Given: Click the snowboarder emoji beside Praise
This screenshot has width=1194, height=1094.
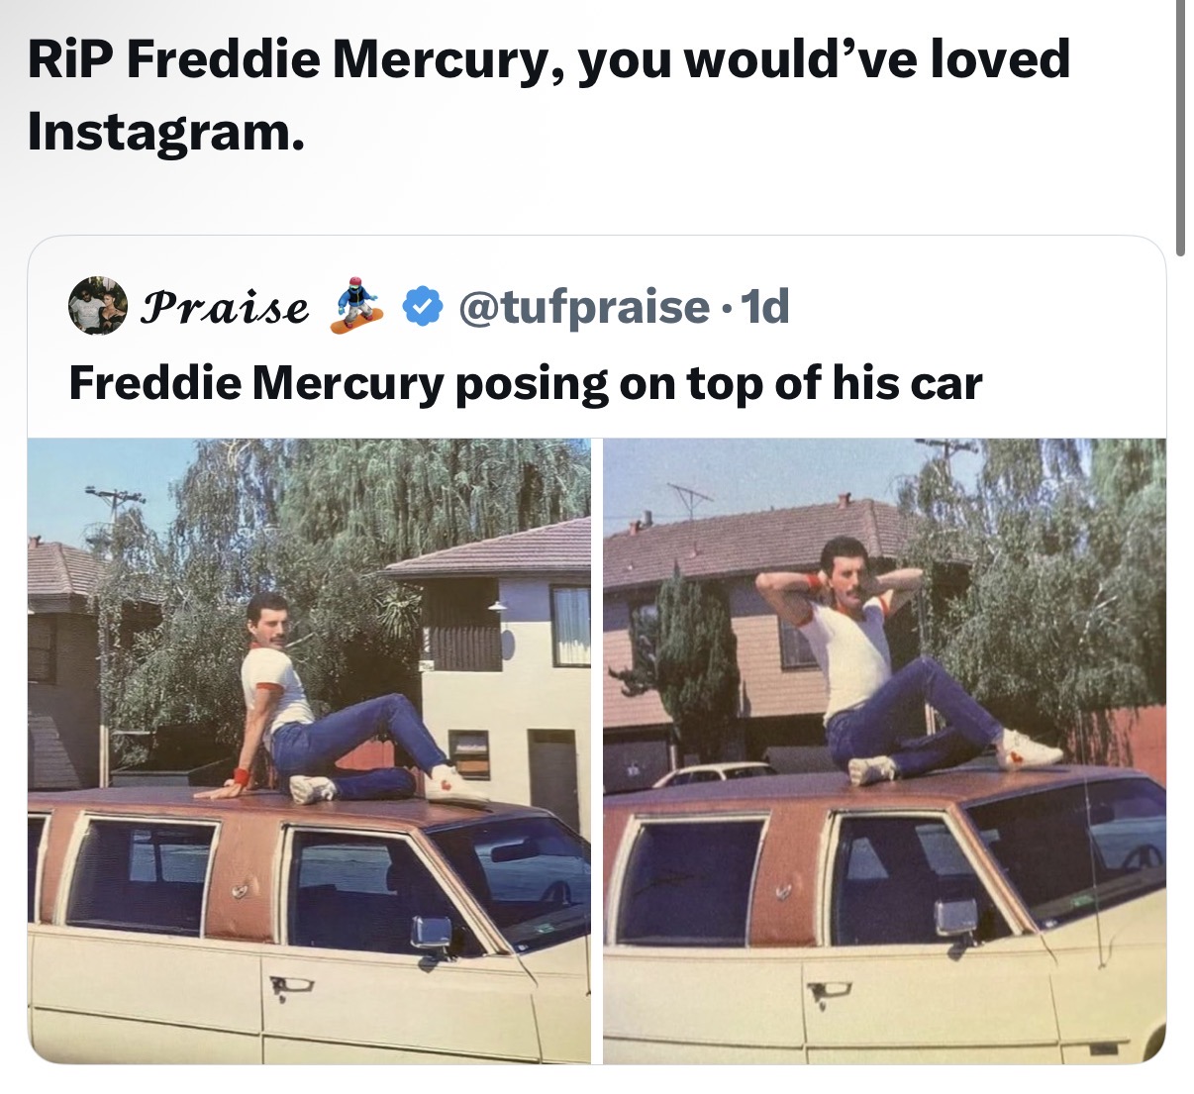Looking at the screenshot, I should point(356,306).
